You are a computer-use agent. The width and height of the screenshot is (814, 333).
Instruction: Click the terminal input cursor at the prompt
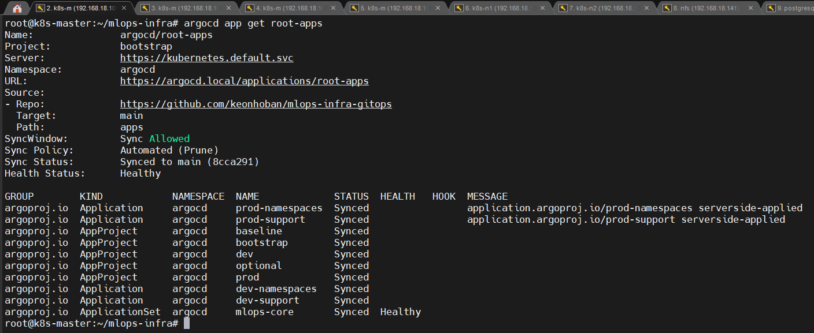click(x=186, y=323)
